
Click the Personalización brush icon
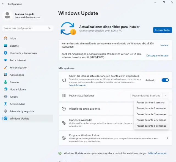5,67
